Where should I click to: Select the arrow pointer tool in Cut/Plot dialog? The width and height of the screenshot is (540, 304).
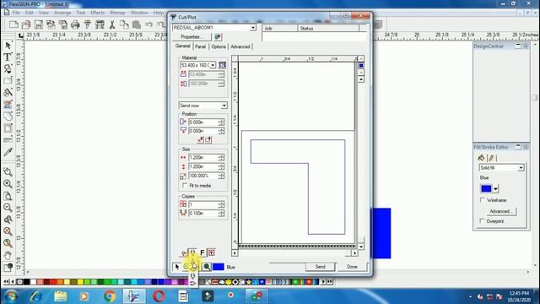coord(177,267)
